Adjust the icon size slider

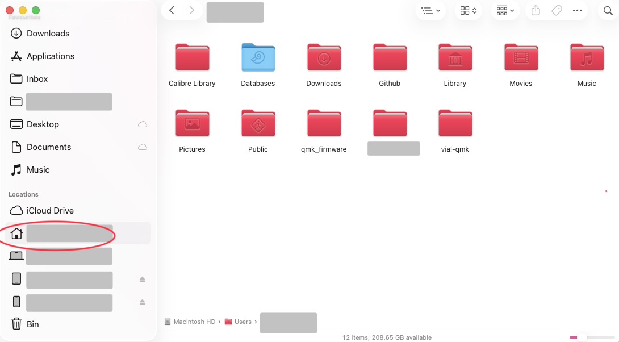[x=582, y=337]
